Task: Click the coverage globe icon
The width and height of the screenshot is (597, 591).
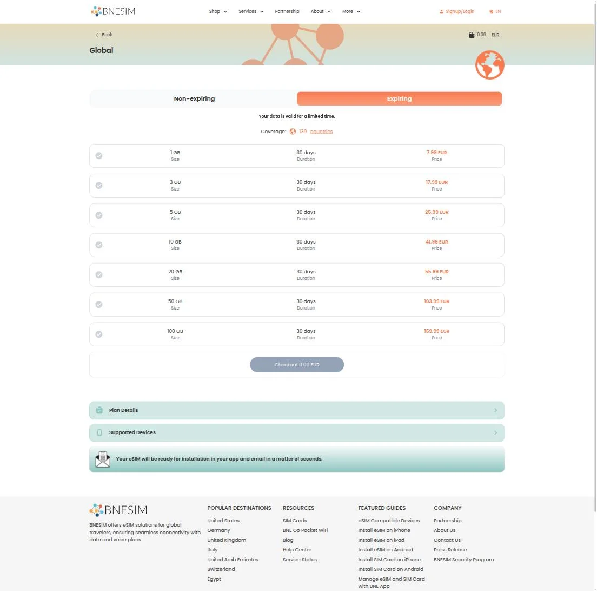Action: click(293, 132)
